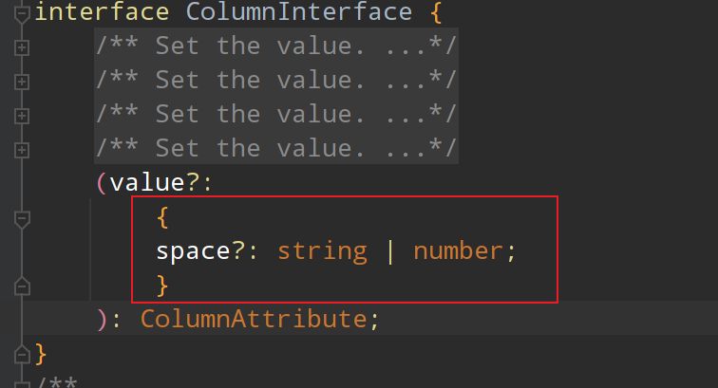The height and width of the screenshot is (388, 718).
Task: Click the third folded 'Set the value' comment text
Action: point(275,114)
